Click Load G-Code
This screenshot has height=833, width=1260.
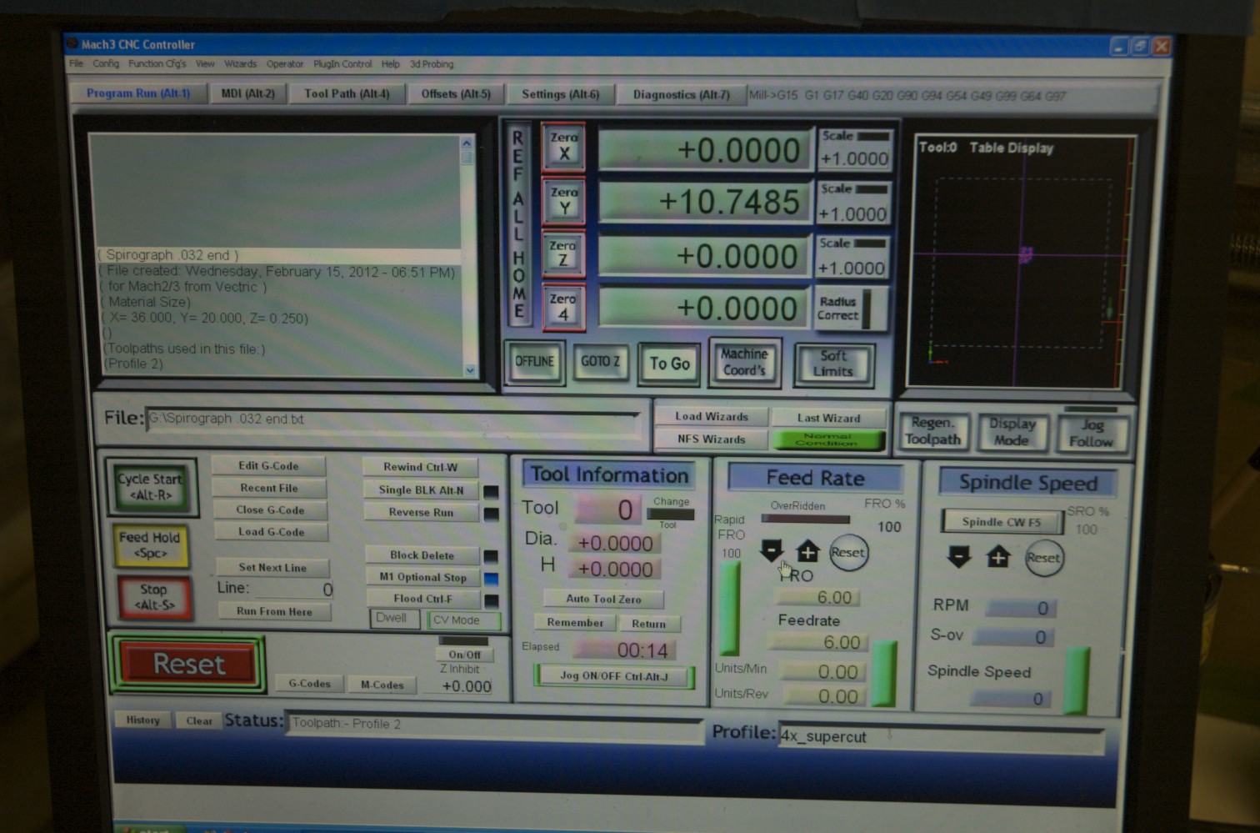(271, 532)
